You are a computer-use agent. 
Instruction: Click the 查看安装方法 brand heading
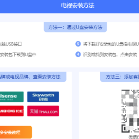coord(33,77)
